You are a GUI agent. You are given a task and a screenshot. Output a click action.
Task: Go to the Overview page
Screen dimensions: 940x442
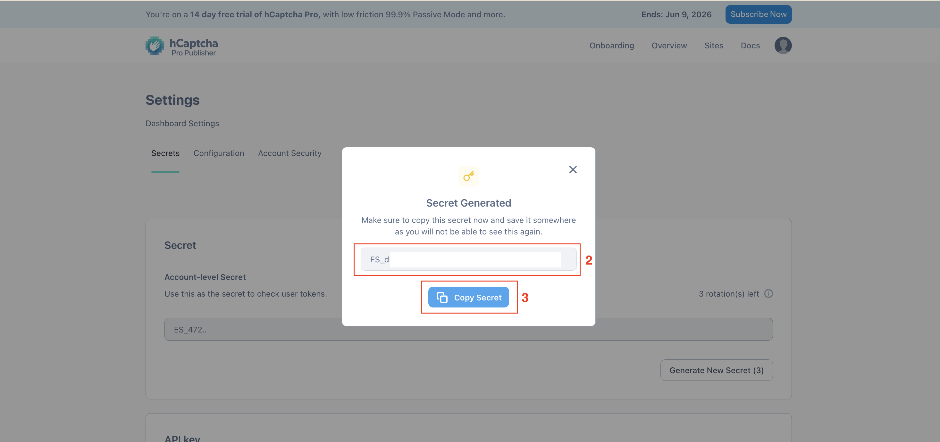[x=669, y=45]
